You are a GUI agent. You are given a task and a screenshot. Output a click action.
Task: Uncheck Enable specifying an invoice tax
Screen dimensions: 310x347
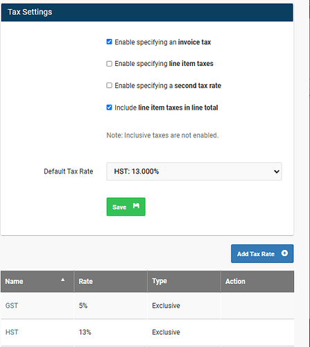coord(109,42)
